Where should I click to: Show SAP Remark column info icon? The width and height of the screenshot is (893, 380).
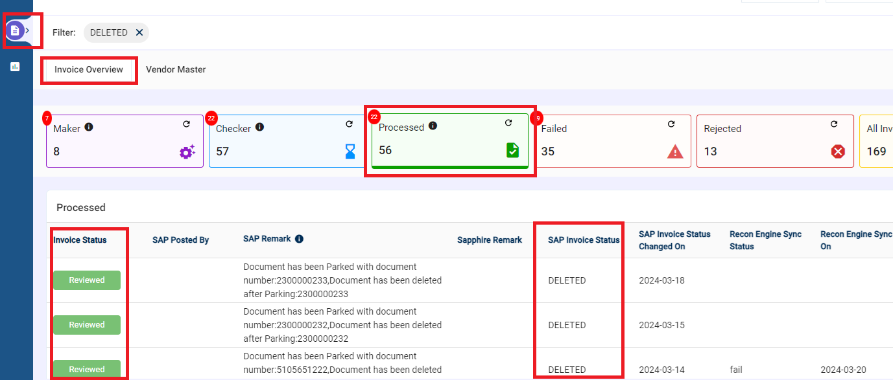pos(299,239)
